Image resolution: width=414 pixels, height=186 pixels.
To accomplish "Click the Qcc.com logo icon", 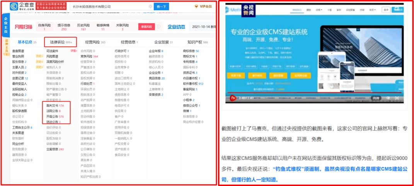I will (x=14, y=6).
